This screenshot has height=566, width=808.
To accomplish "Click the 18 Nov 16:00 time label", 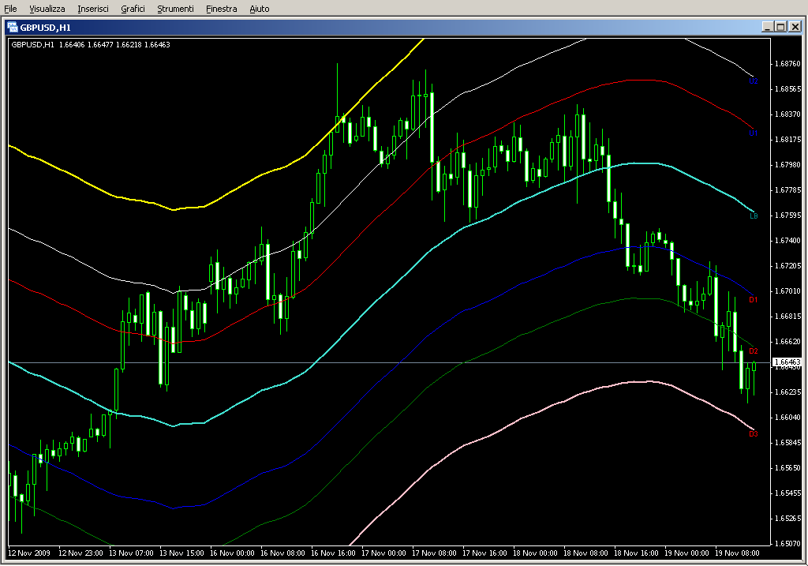I will point(636,553).
